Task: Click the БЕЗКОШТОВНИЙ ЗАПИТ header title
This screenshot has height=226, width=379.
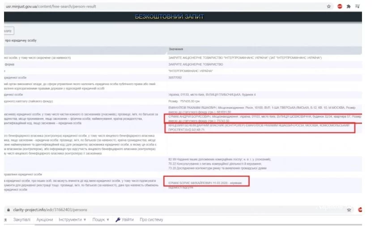Action: coord(169,17)
